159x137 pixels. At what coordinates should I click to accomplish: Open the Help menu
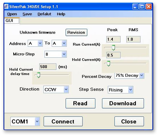click(61, 14)
